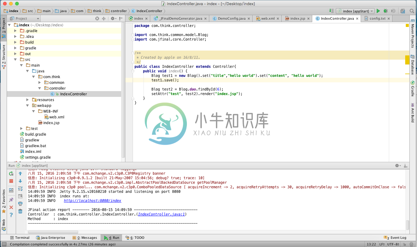
Task: Expand the test folder
Action: [x=22, y=128]
